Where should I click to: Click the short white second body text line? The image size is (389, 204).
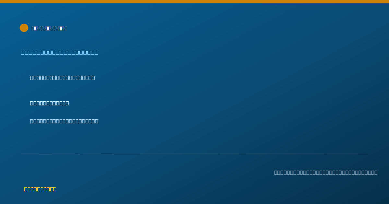coord(50,103)
